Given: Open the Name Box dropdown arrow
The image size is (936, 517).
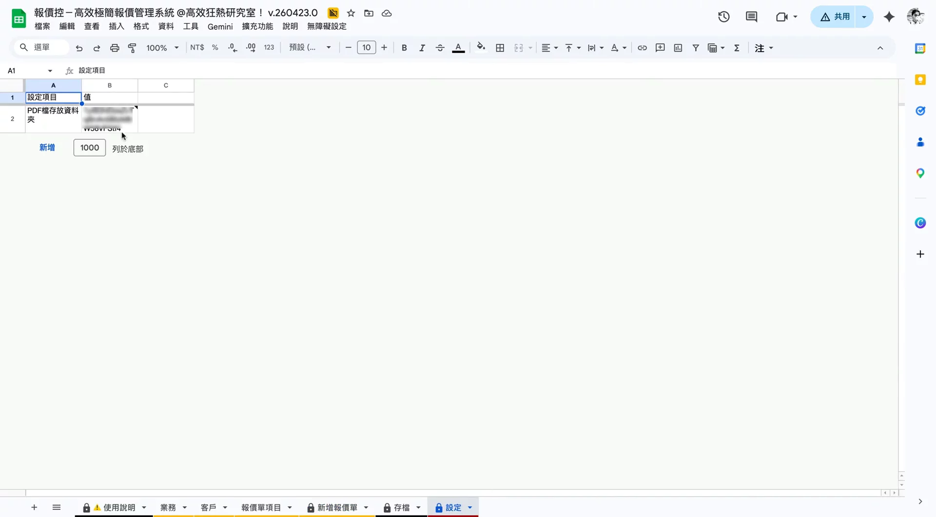Looking at the screenshot, I should coord(50,71).
